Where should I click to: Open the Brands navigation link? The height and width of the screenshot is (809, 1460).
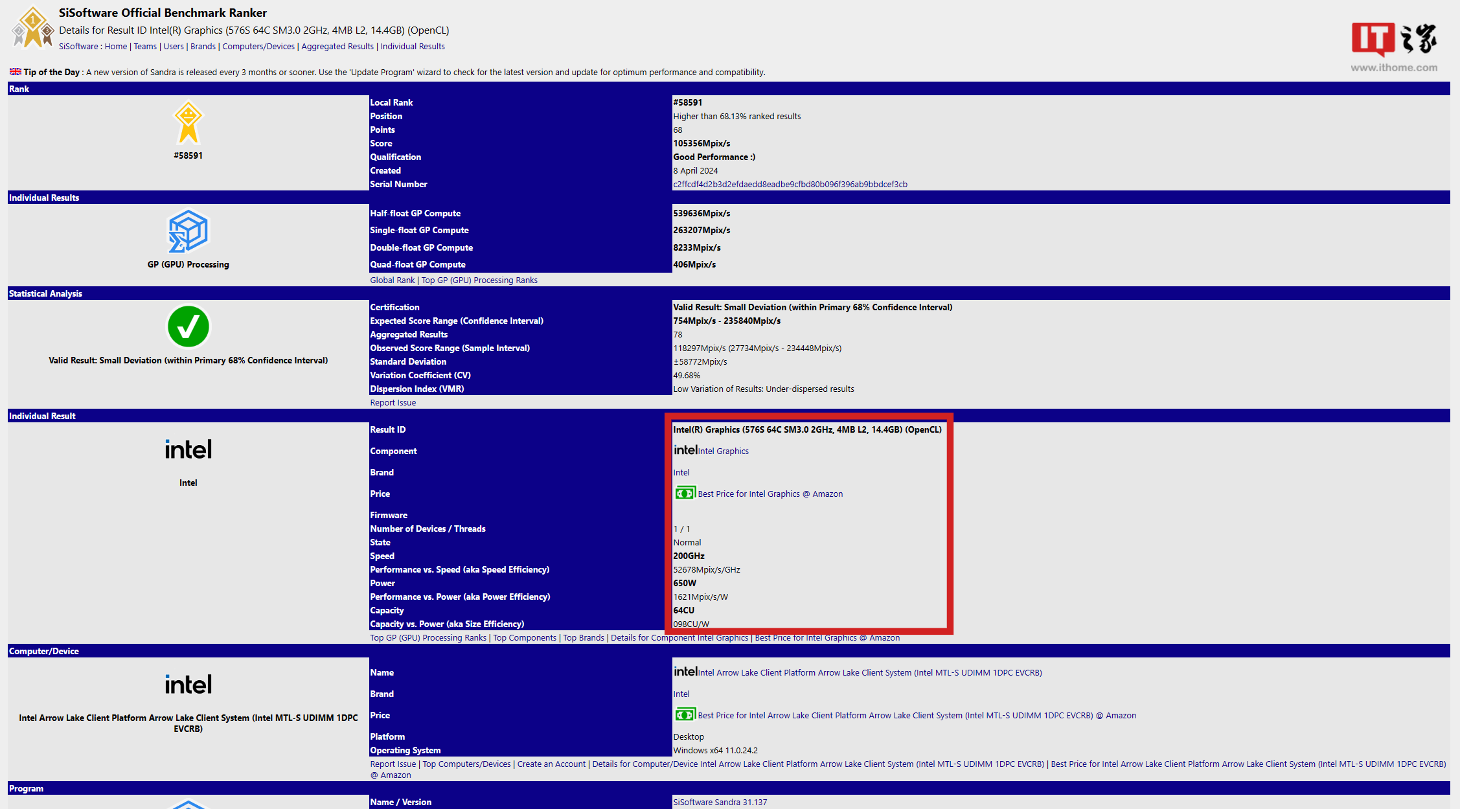point(203,47)
